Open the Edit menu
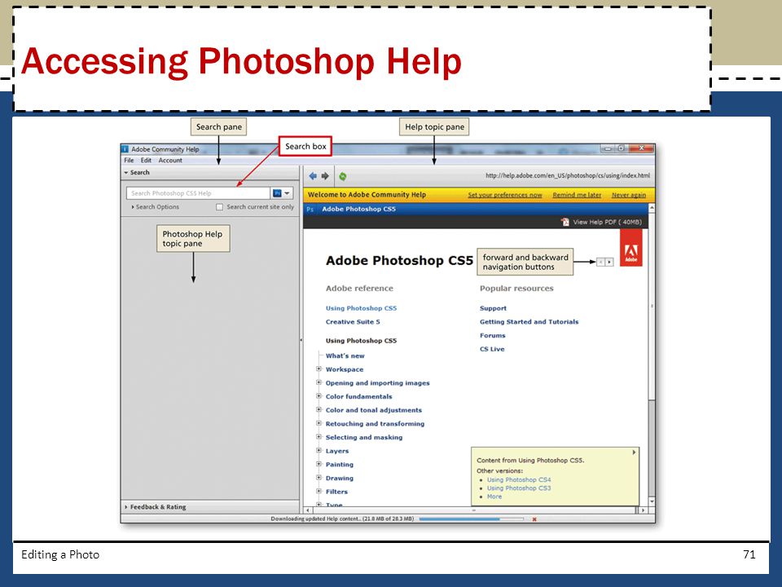 pos(146,161)
